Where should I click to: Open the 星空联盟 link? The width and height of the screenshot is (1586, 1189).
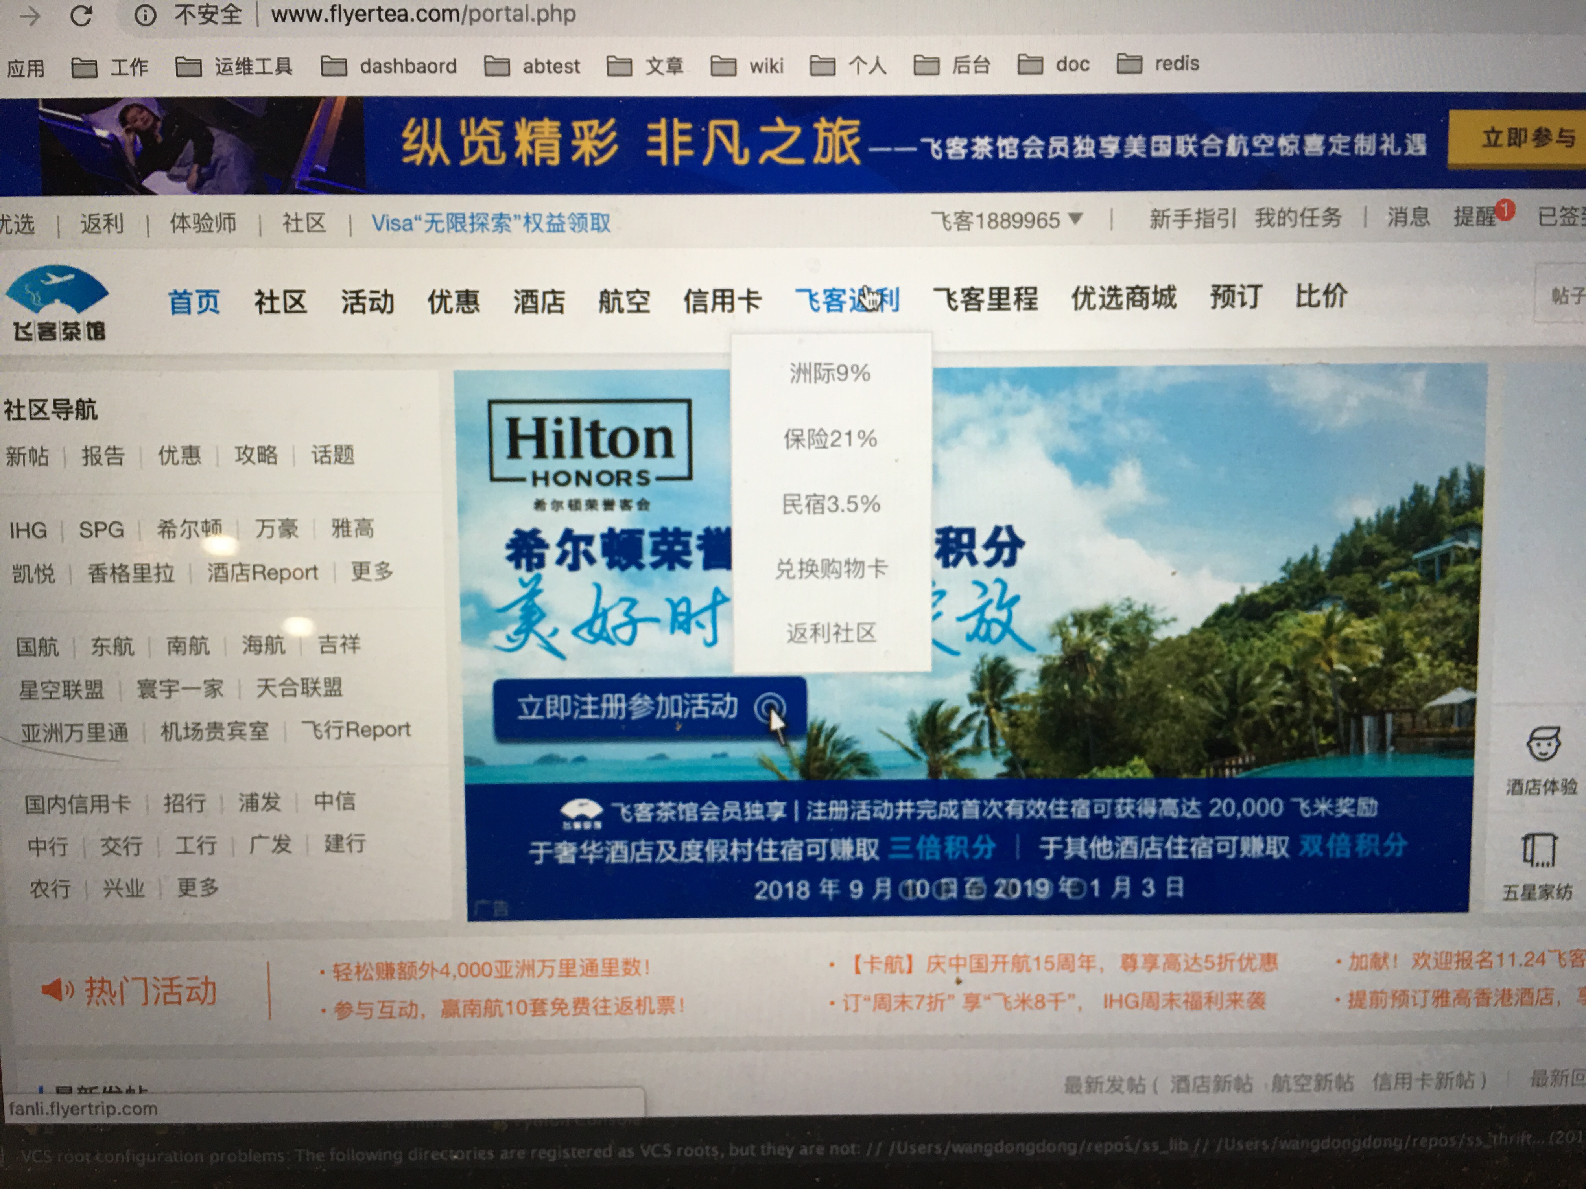click(62, 690)
